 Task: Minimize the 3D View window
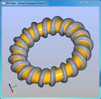click(81, 2)
